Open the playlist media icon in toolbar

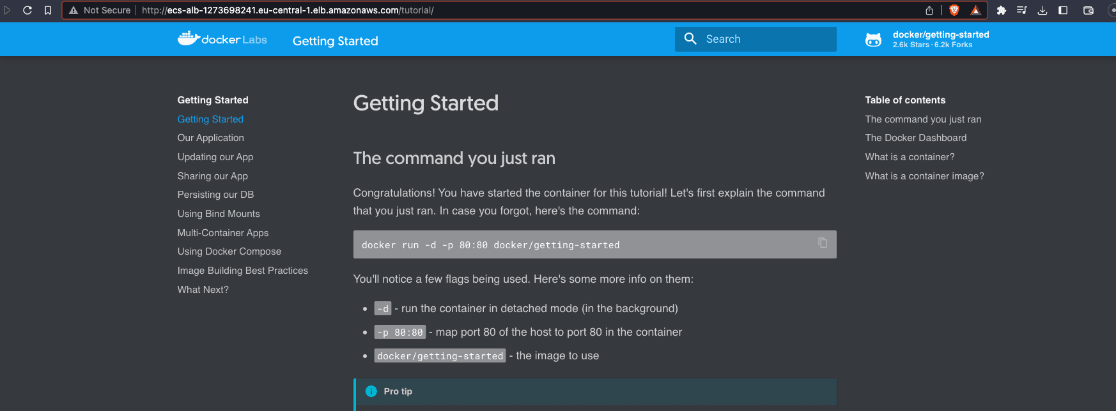click(1022, 10)
